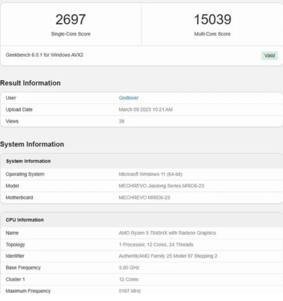Select the '3.00 GHz' value
Screen dimensions: 283x301
(x=129, y=268)
